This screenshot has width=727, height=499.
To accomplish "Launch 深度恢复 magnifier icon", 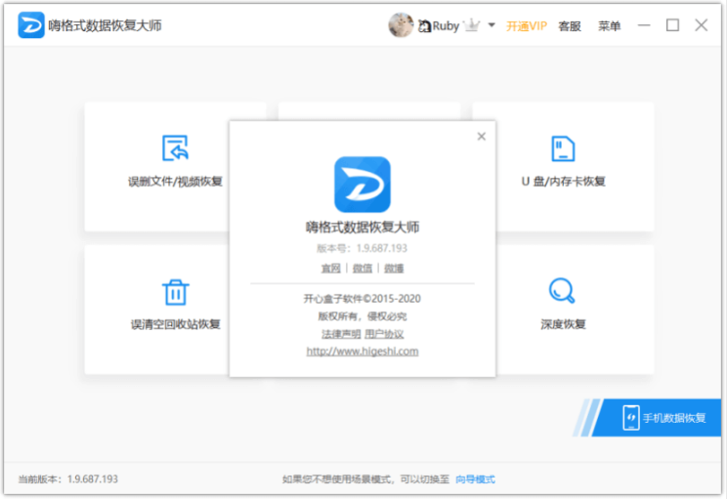I will pos(562,290).
